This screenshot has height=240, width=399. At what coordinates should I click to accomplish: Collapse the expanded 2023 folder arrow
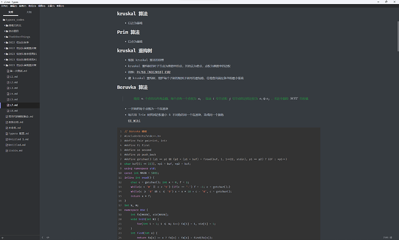coord(5,65)
